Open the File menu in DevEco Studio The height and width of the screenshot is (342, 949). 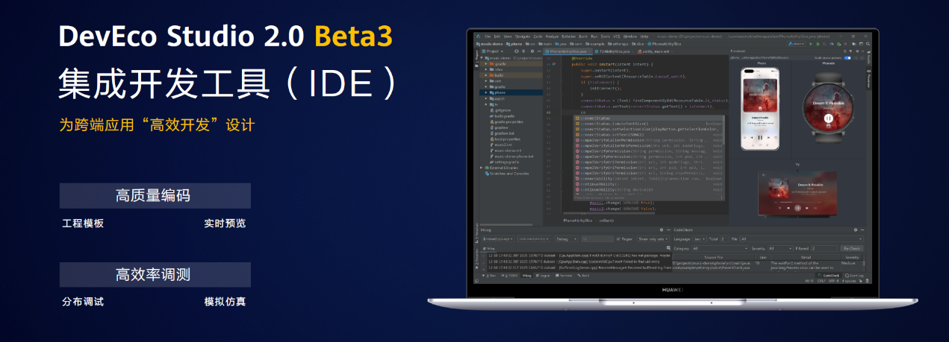(x=488, y=37)
